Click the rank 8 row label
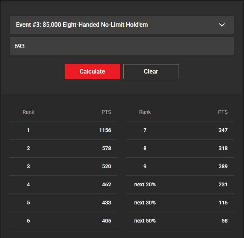 145,148
